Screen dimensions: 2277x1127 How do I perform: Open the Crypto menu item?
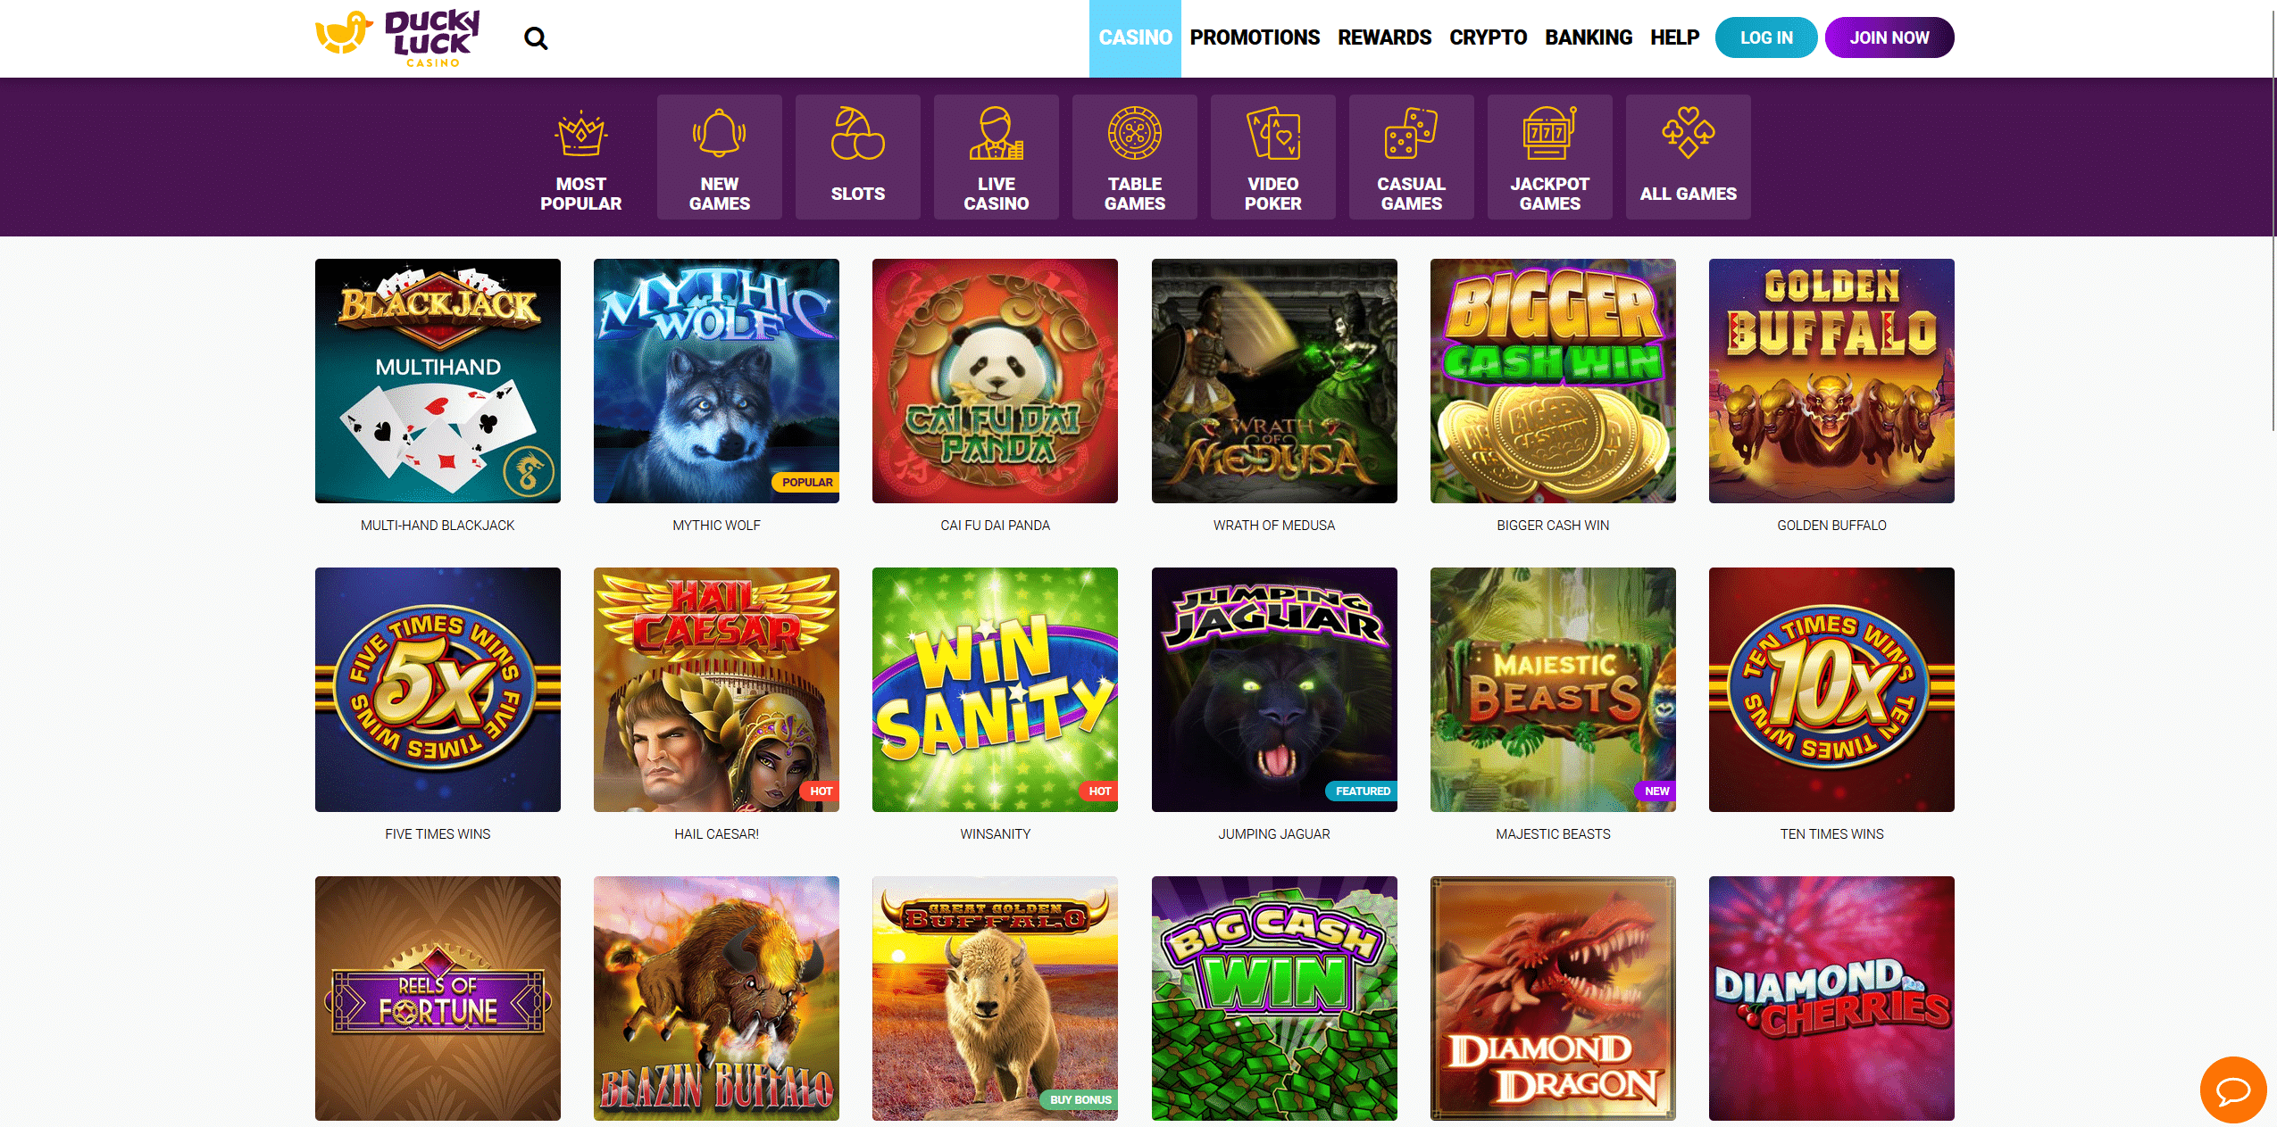[1488, 37]
